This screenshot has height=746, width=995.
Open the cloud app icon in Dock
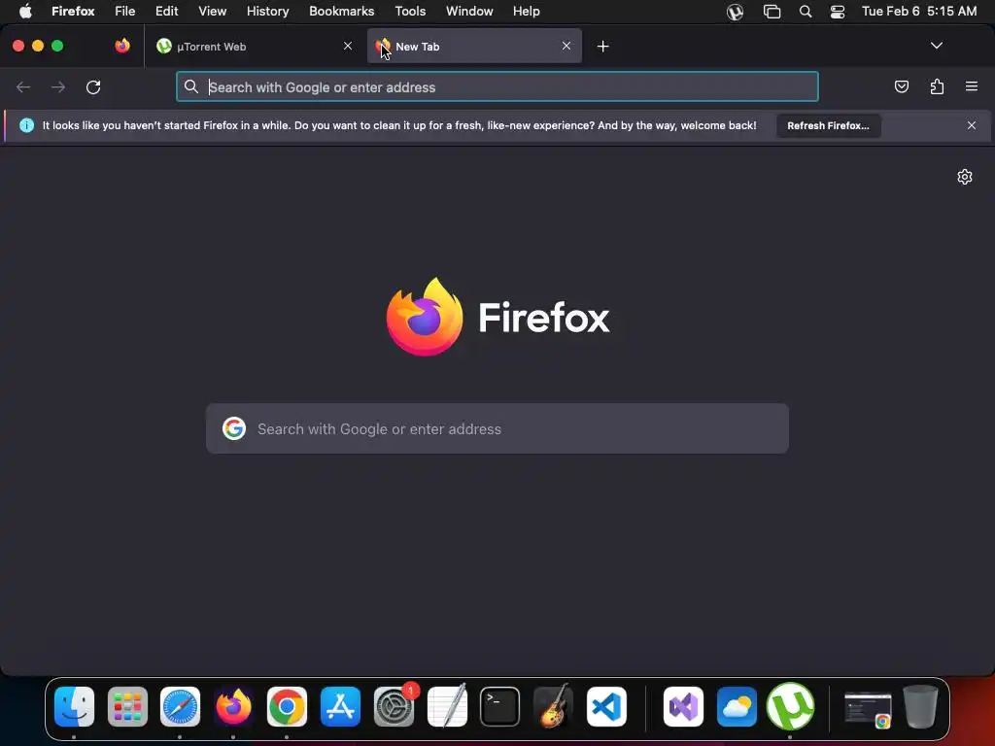point(737,706)
